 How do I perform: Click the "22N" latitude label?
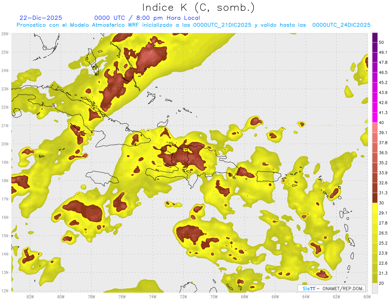click(x=5, y=107)
